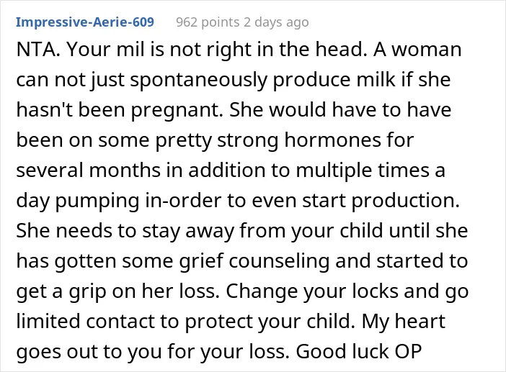Click the phrase 'get a grip on her loss'
The width and height of the screenshot is (506, 372).
[x=117, y=292]
